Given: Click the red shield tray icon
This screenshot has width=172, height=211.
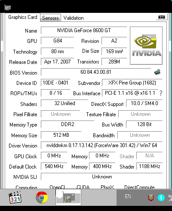Looking at the screenshot, I should pos(151,198).
